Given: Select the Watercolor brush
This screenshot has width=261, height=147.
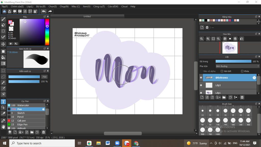Looking at the screenshot, I should pos(26,105).
